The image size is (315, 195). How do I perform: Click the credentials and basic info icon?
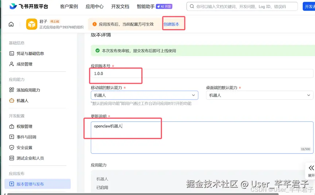click(x=12, y=54)
